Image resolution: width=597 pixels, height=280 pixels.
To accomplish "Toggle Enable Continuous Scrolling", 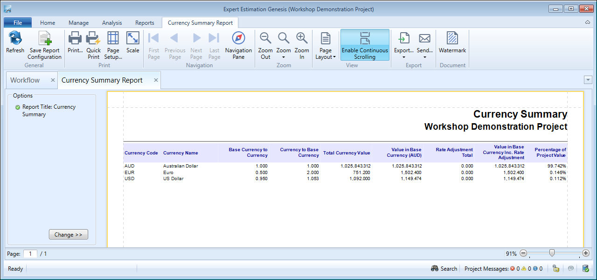I will point(365,45).
